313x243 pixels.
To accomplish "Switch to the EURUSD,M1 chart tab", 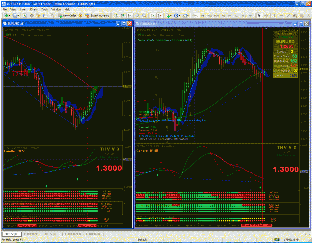I will pyautogui.click(x=12, y=234).
